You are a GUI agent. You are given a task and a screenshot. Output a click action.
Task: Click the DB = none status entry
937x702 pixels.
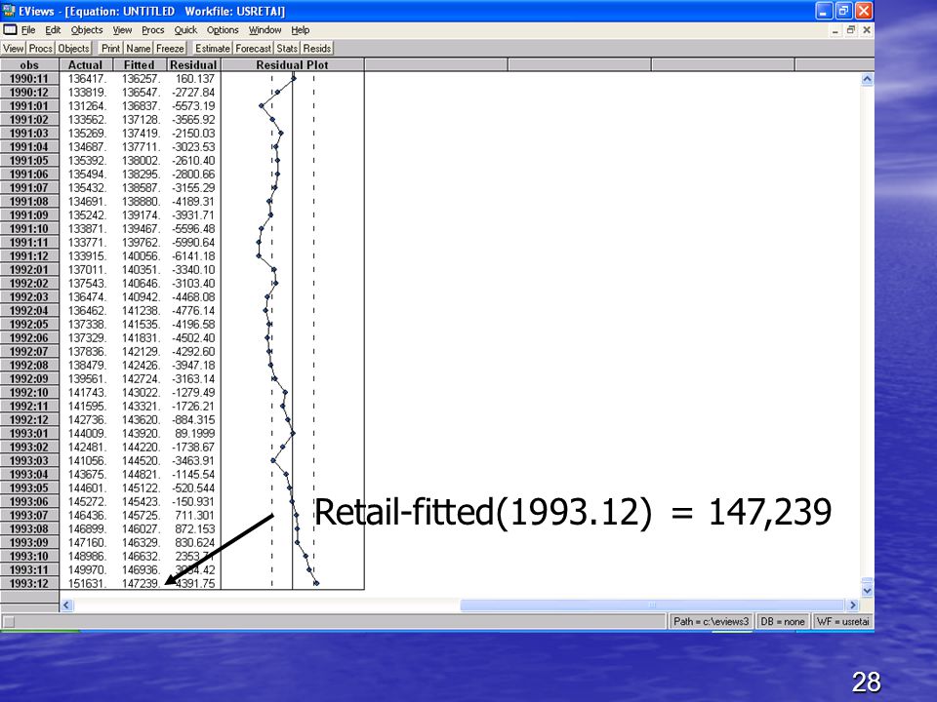[782, 621]
